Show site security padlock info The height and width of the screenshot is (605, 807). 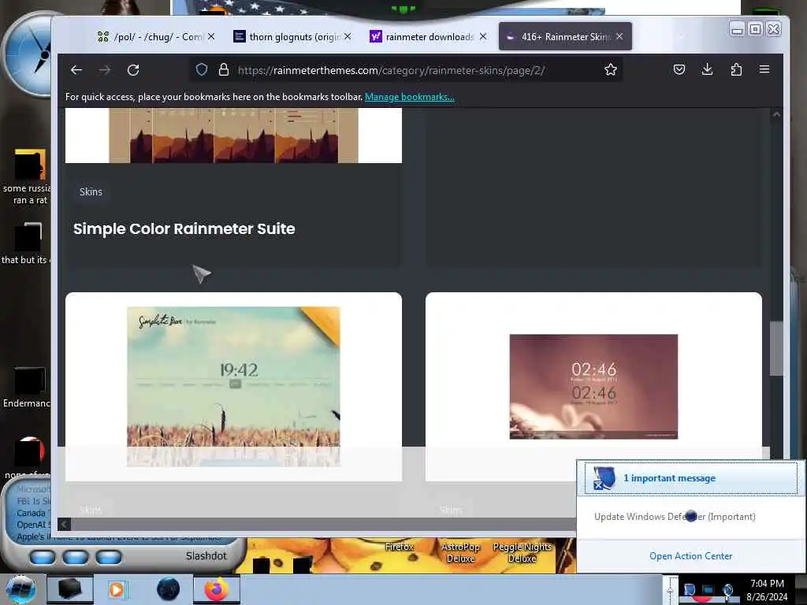coord(223,69)
